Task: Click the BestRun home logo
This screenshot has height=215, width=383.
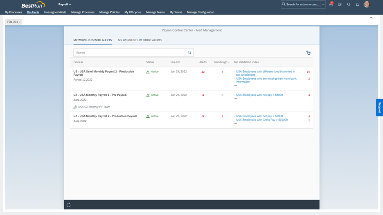Action: point(33,5)
